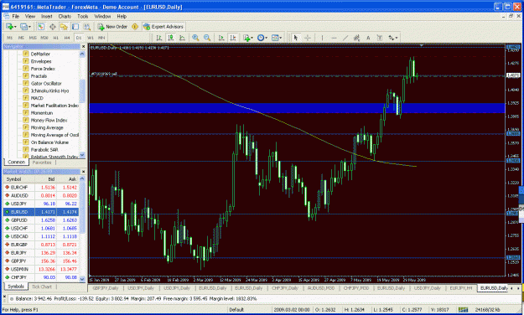Click the Symbol column header

pyautogui.click(x=18, y=179)
